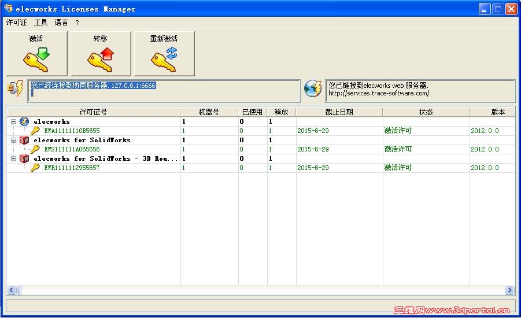This screenshot has width=521, height=318.
Task: Open the ? help menu
Action: click(77, 23)
